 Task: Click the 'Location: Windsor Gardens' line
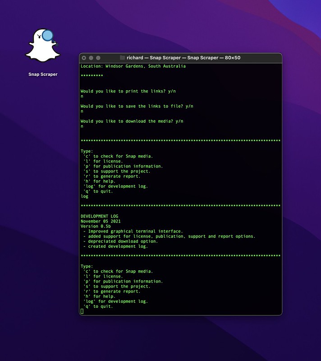coord(133,66)
